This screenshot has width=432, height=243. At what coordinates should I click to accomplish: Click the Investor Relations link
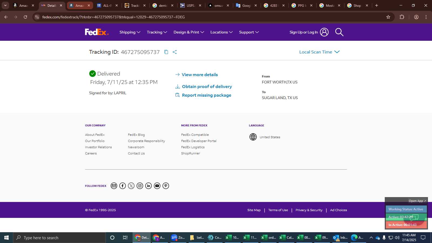coord(98,147)
